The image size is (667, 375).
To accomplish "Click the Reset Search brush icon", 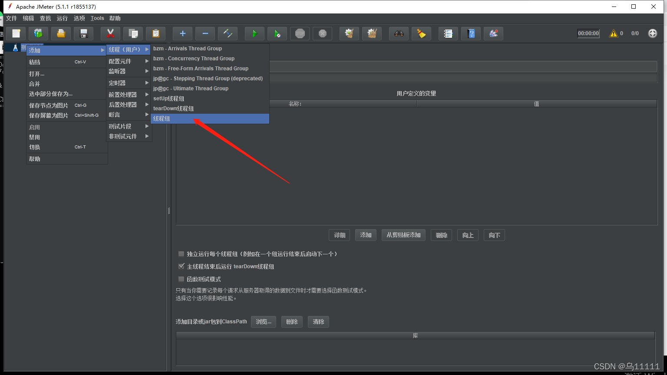I will 422,33.
